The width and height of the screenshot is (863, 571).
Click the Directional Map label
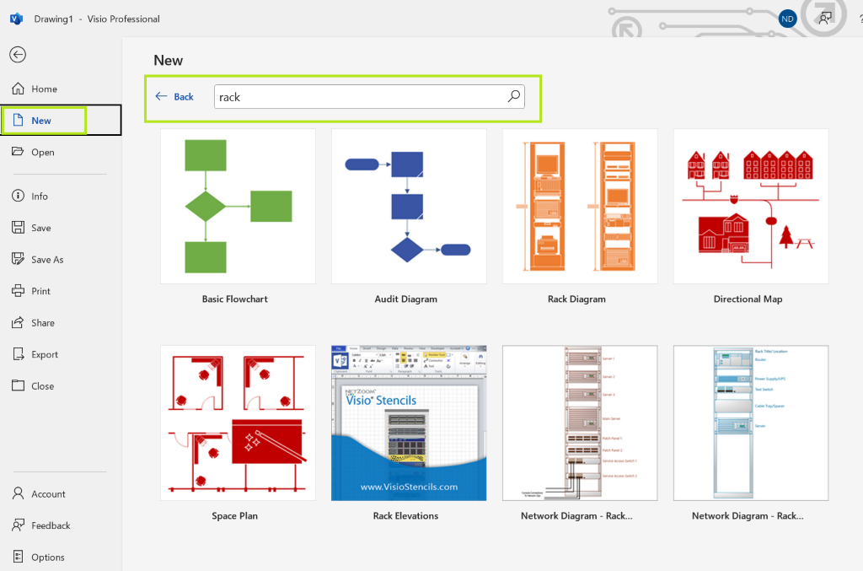click(748, 299)
